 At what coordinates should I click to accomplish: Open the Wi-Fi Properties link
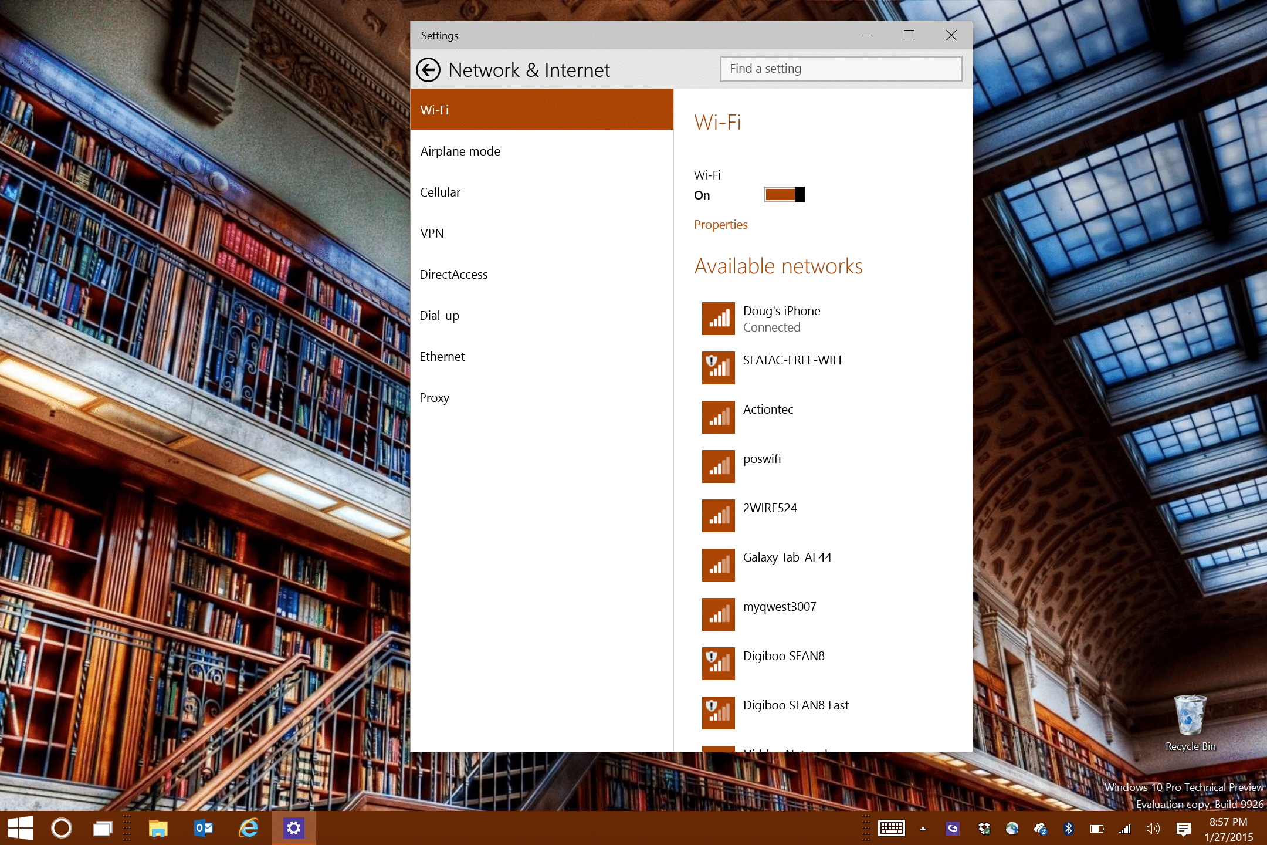(720, 225)
